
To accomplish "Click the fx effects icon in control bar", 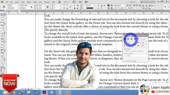I will pos(104,5).
